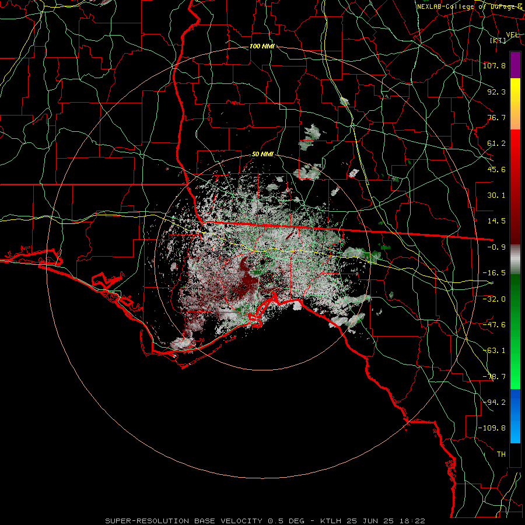Select the -63.1 legend value

(494, 351)
